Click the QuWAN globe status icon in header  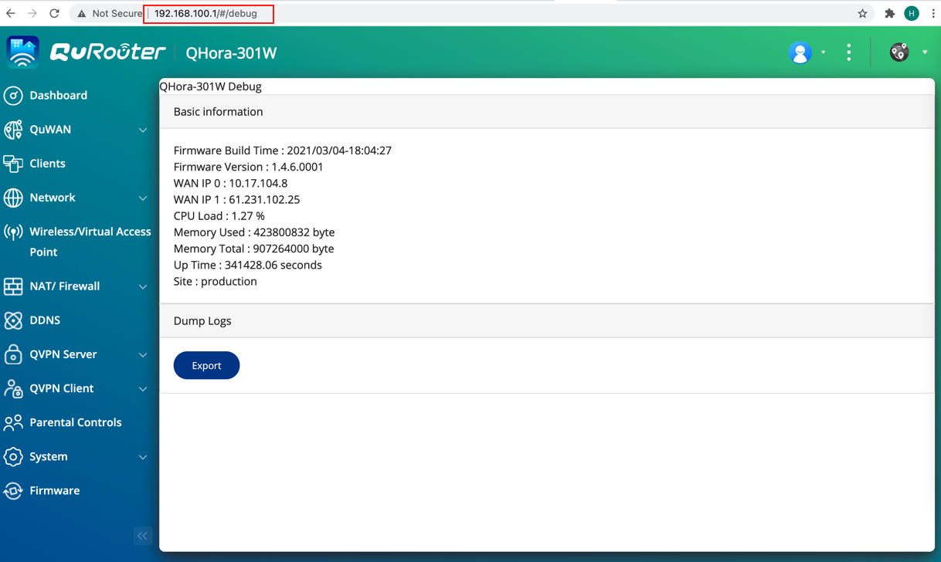(899, 52)
